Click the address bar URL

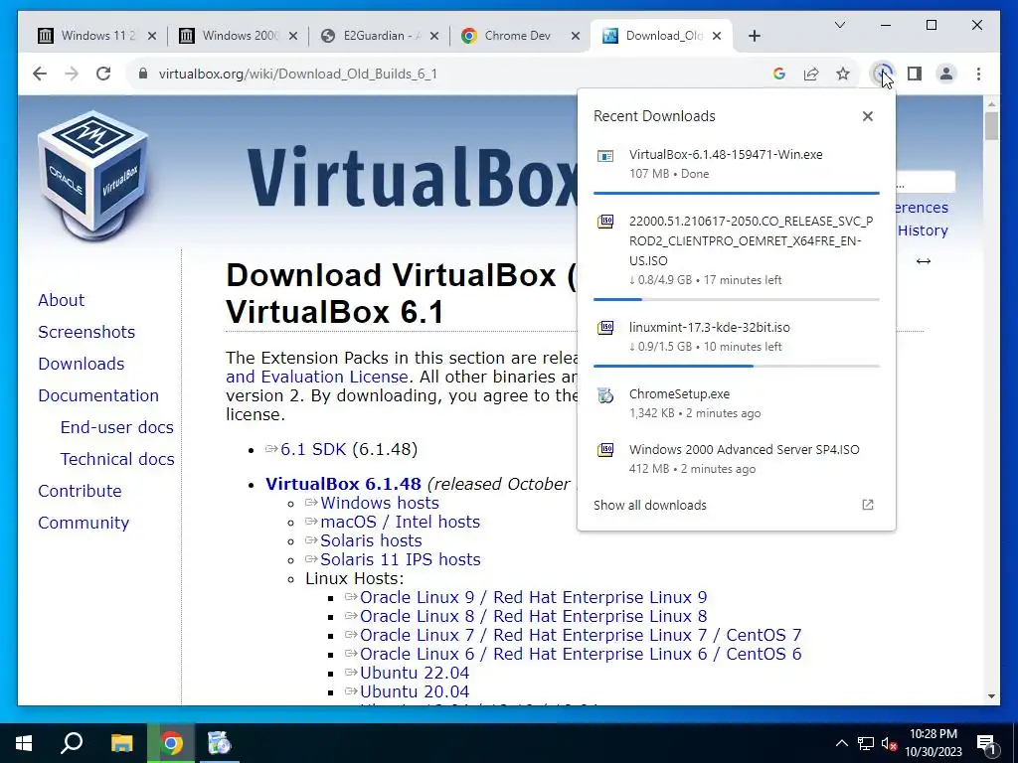coord(298,74)
